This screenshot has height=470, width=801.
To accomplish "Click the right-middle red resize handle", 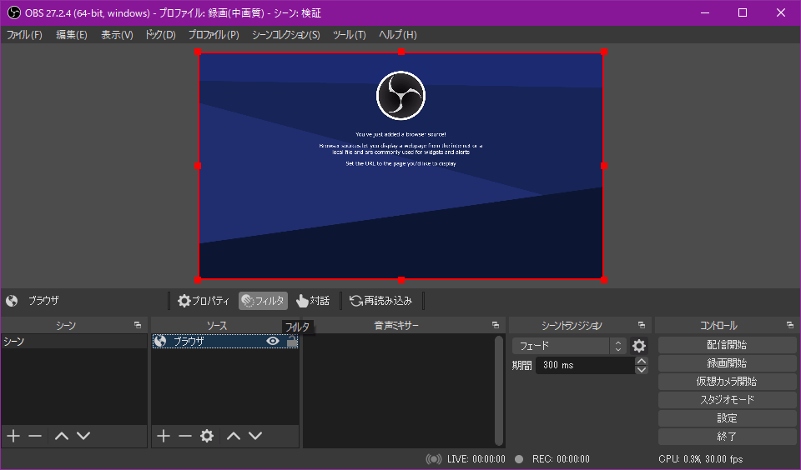I will [604, 166].
